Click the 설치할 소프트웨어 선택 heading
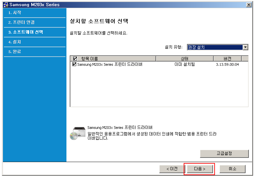This screenshot has width=255, height=178. [99, 21]
